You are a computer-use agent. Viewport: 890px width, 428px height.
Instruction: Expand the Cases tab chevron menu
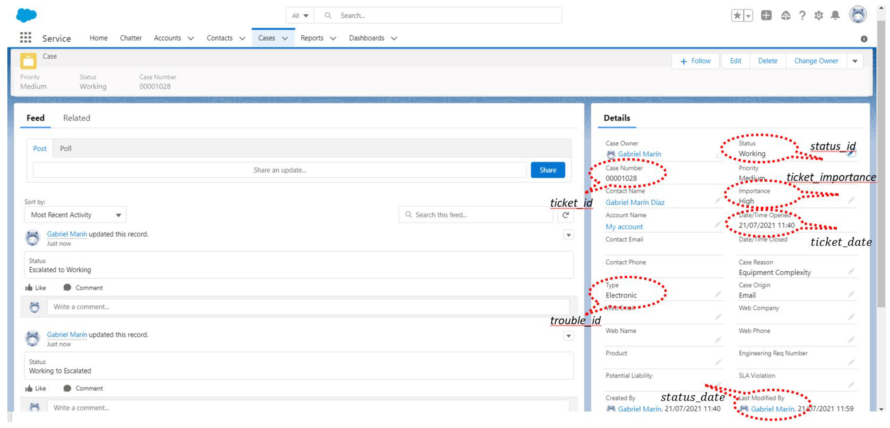tap(285, 38)
